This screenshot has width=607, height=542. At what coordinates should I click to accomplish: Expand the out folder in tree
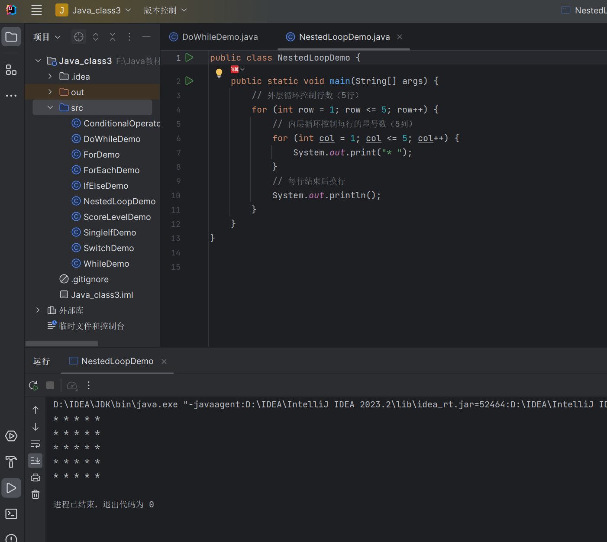(50, 92)
